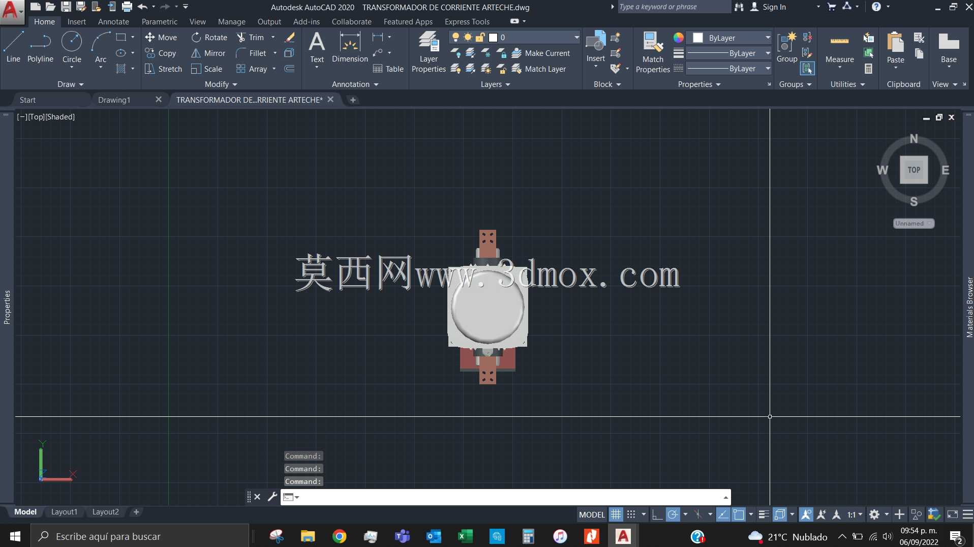Toggle annotation visibility in status bar
Image resolution: width=974 pixels, height=547 pixels.
click(806, 514)
